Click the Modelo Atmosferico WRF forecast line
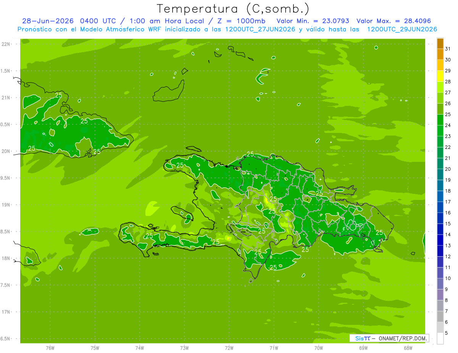 (227, 29)
